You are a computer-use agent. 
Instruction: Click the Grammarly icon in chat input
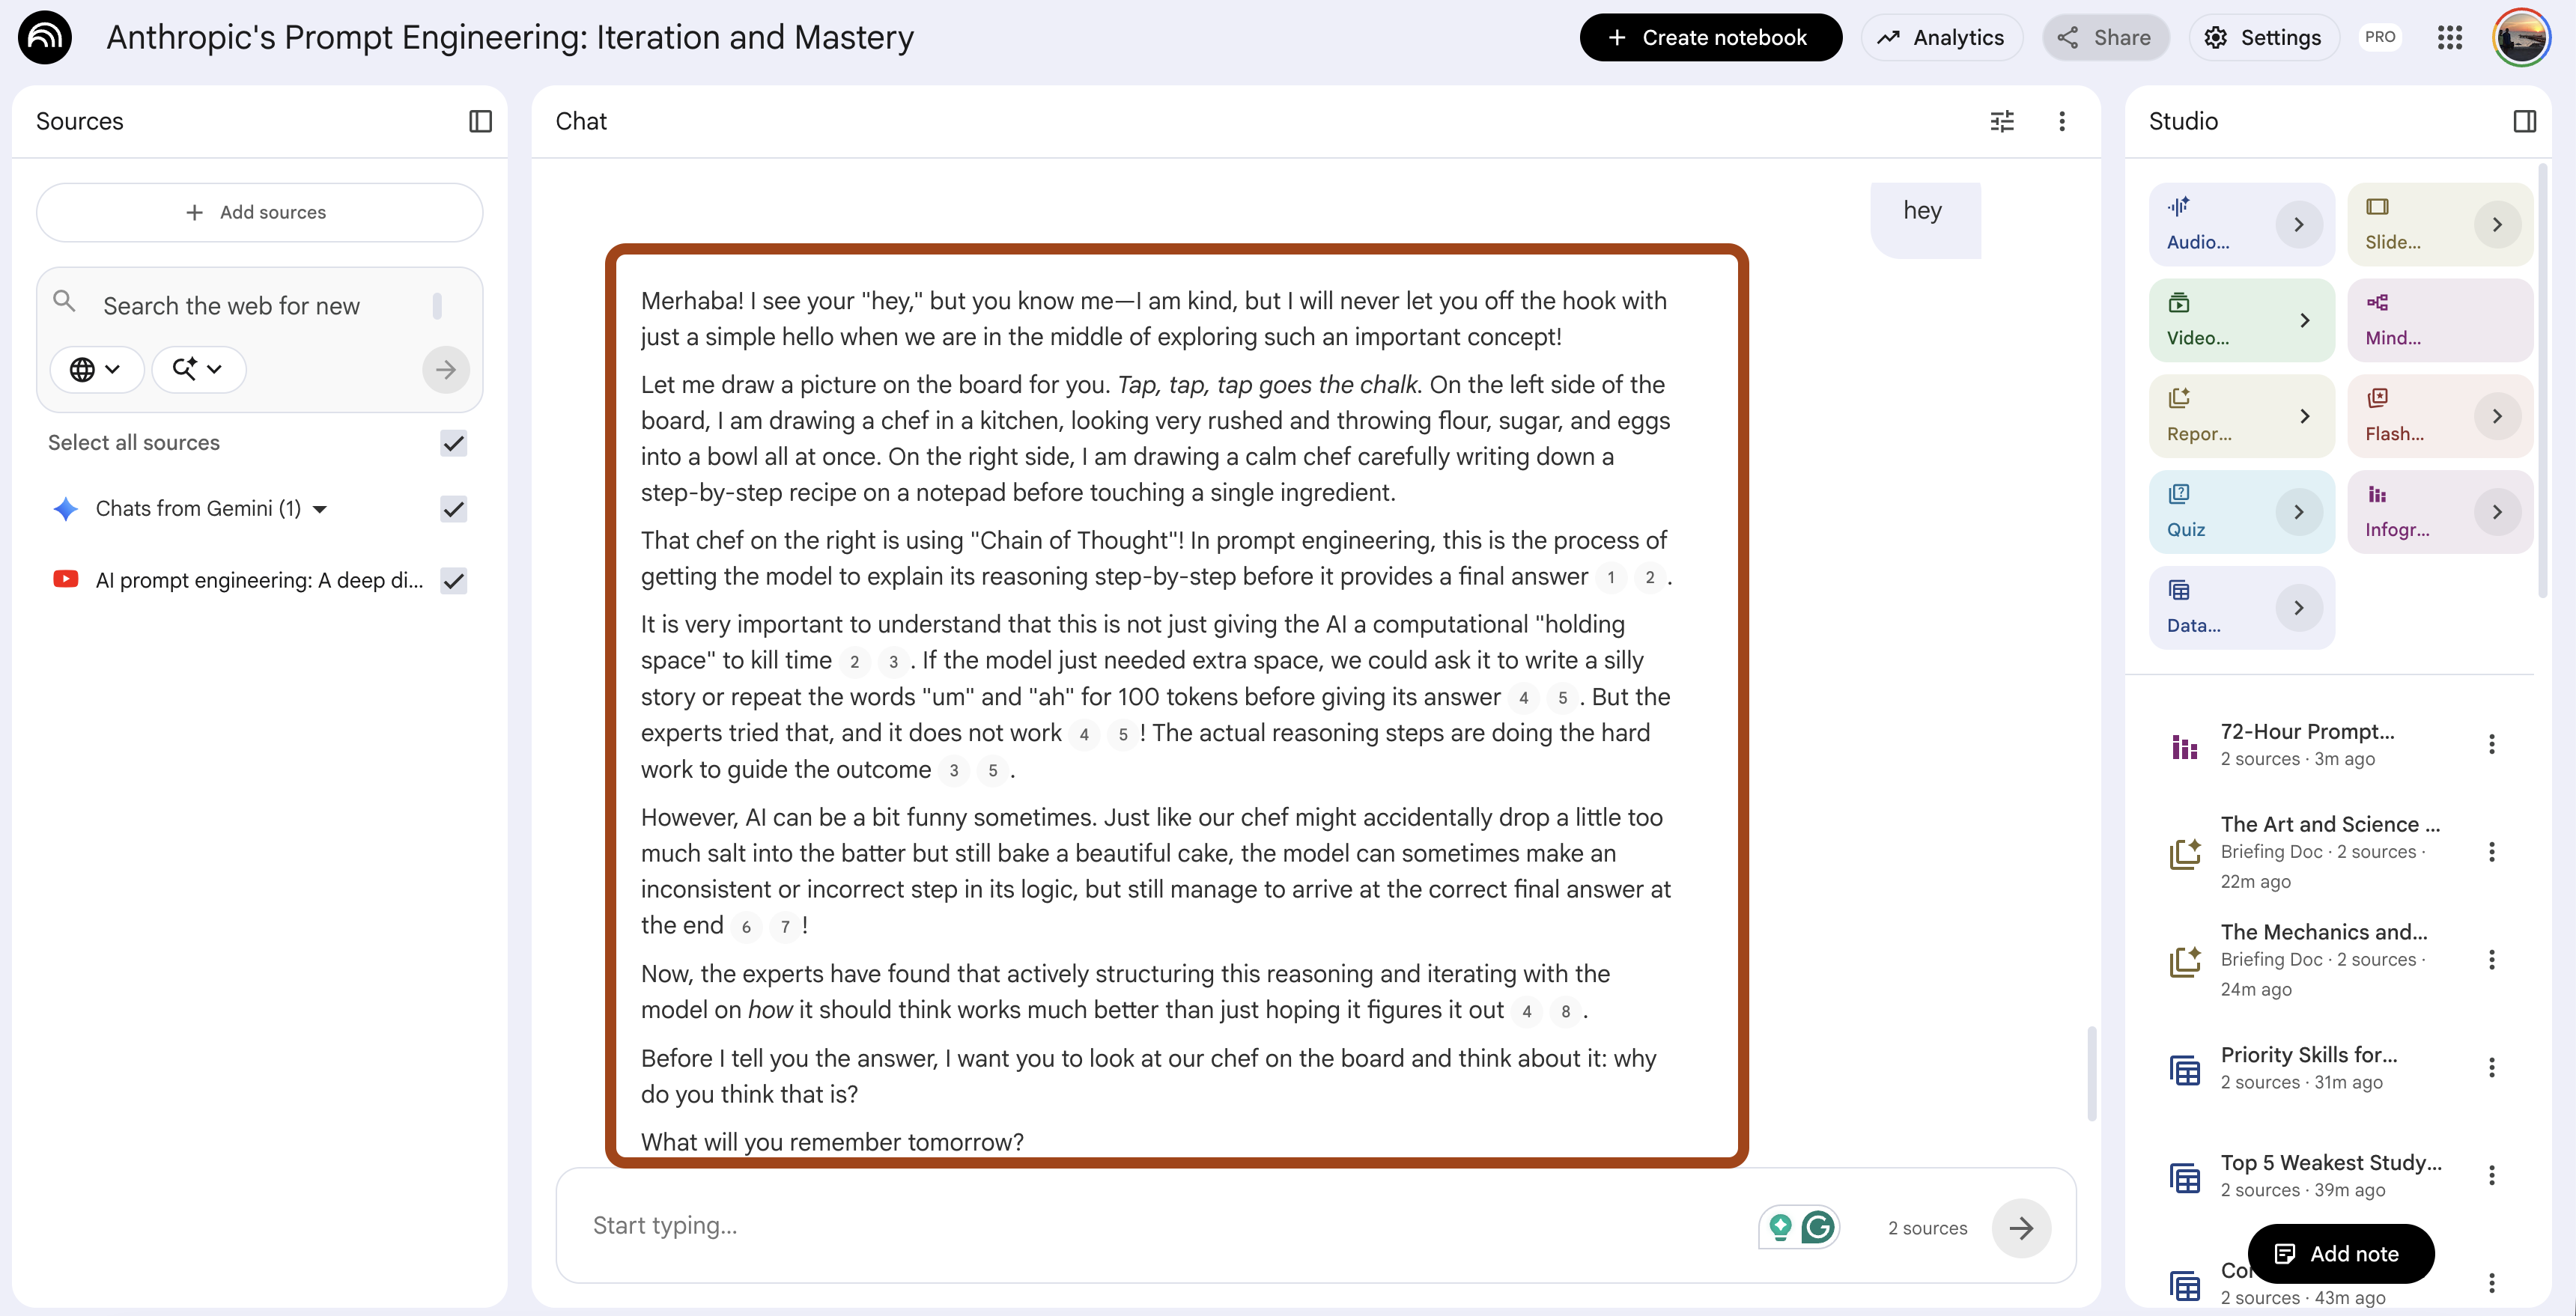[x=1818, y=1227]
